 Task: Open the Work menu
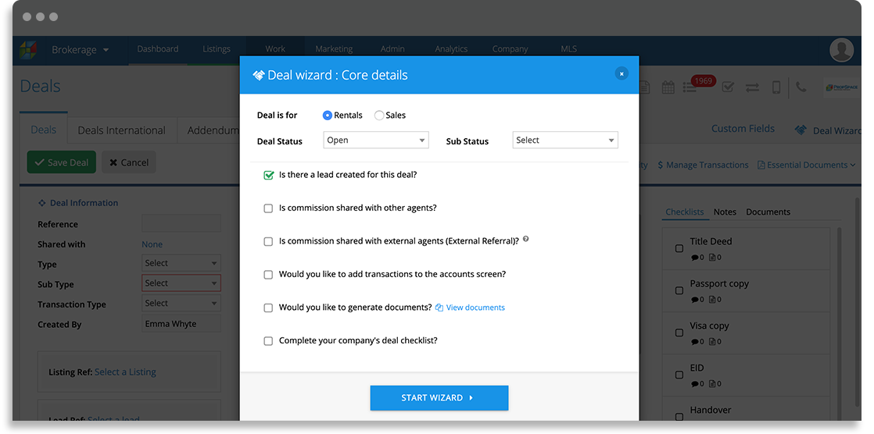(275, 49)
